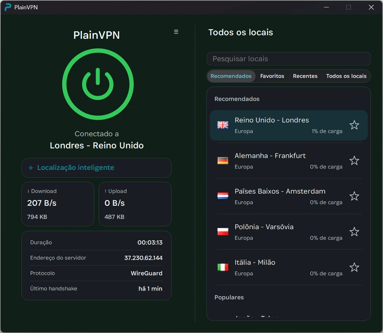Connect to Itália - Milão
The height and width of the screenshot is (333, 383).
(288, 267)
